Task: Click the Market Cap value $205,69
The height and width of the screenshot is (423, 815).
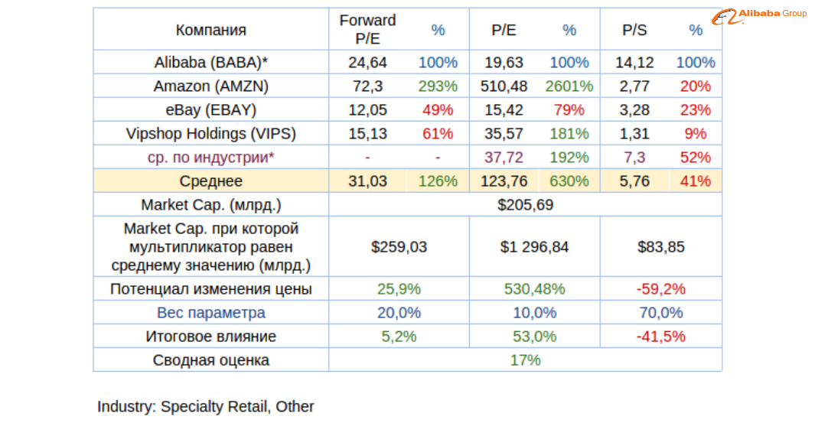Action: pos(525,205)
